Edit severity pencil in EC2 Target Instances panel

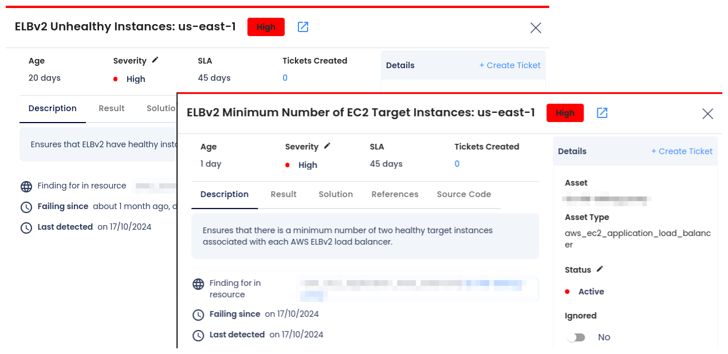327,146
